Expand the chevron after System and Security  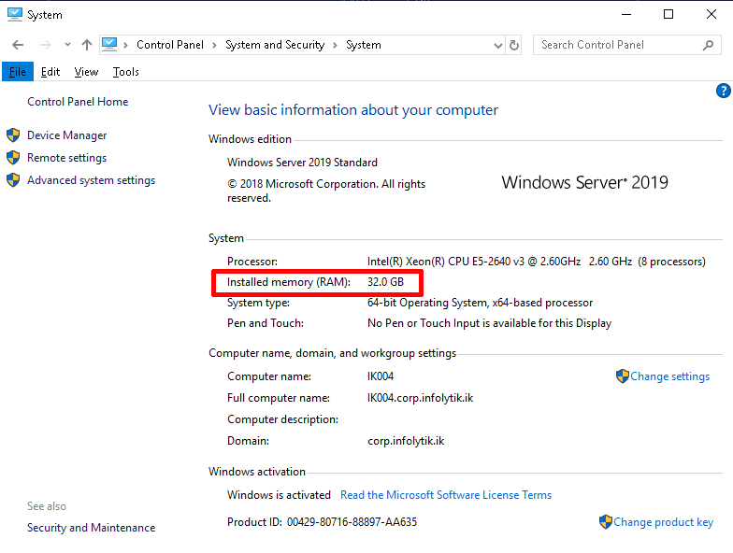(335, 45)
